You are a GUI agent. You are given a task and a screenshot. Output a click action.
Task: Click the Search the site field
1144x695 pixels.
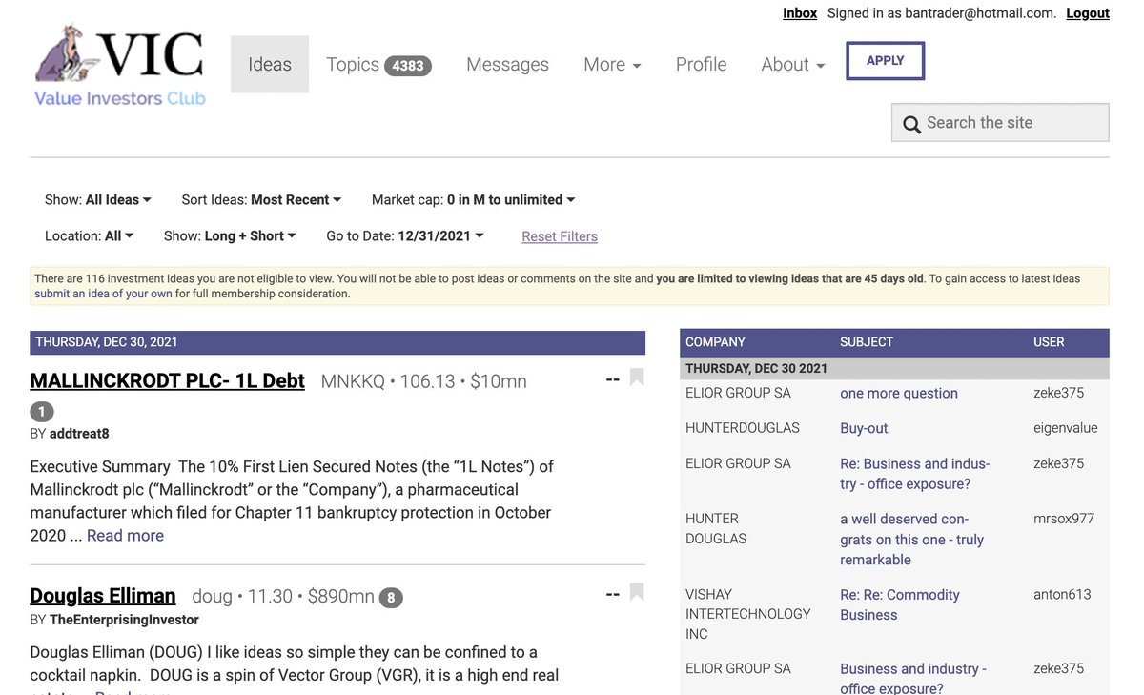(1000, 123)
